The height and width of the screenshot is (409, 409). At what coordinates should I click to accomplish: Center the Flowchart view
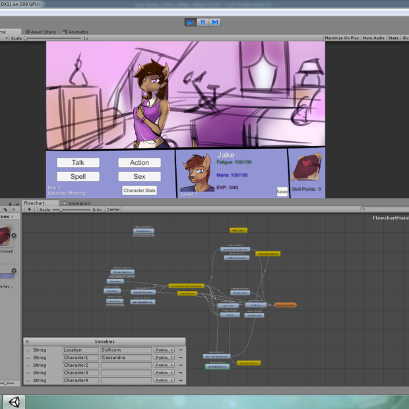[113, 210]
